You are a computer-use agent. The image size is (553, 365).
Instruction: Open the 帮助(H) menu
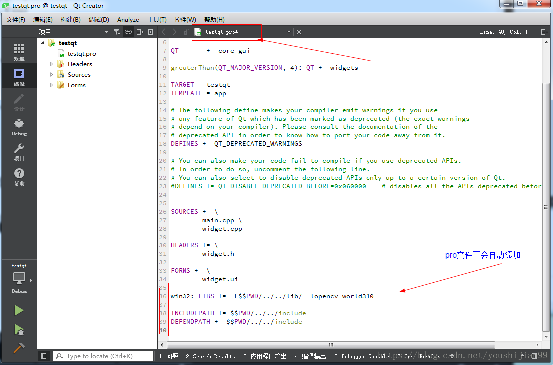[x=214, y=20]
